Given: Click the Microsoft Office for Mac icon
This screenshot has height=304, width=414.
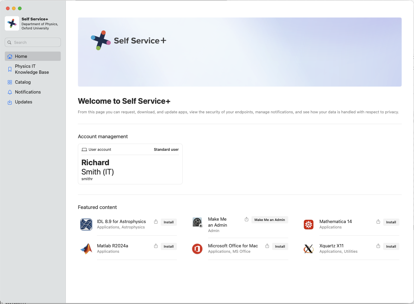Looking at the screenshot, I should click(197, 249).
